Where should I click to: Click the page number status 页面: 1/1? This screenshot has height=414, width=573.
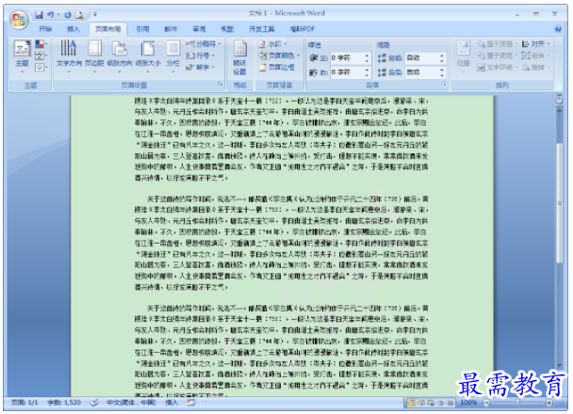[25, 403]
